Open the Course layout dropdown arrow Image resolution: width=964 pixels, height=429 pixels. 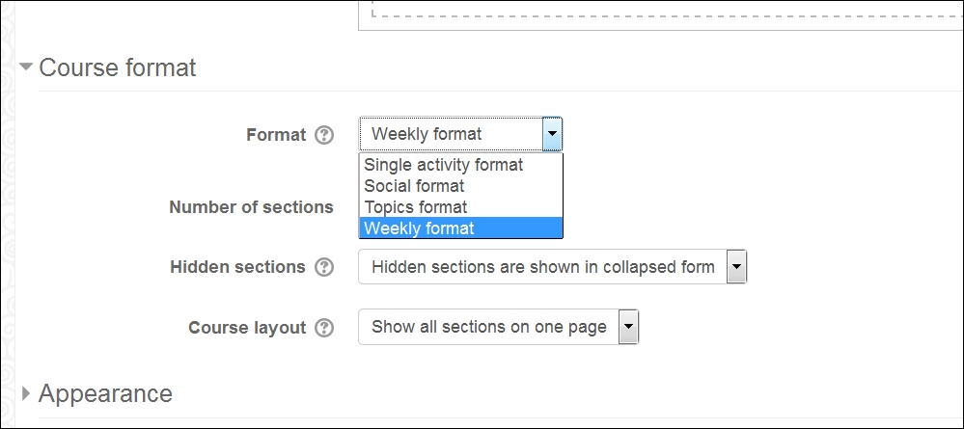[x=628, y=327]
